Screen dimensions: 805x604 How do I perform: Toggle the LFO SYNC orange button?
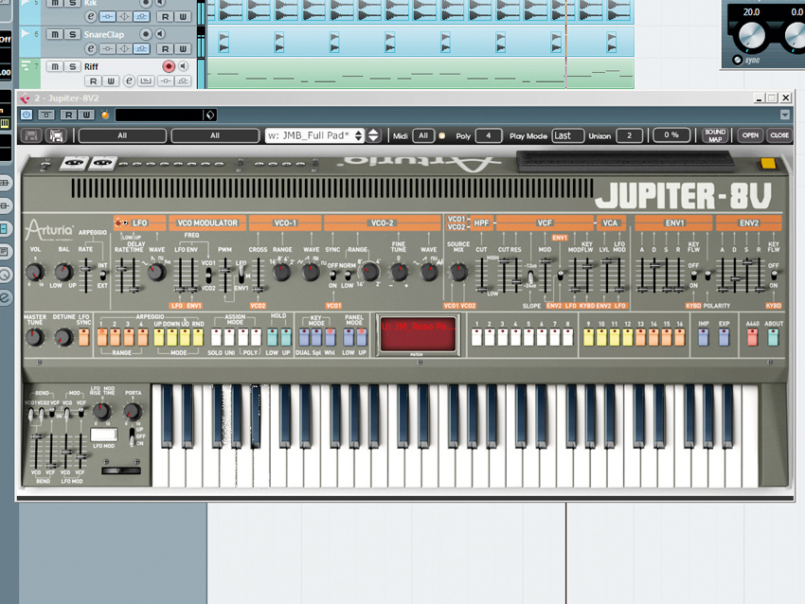point(83,337)
